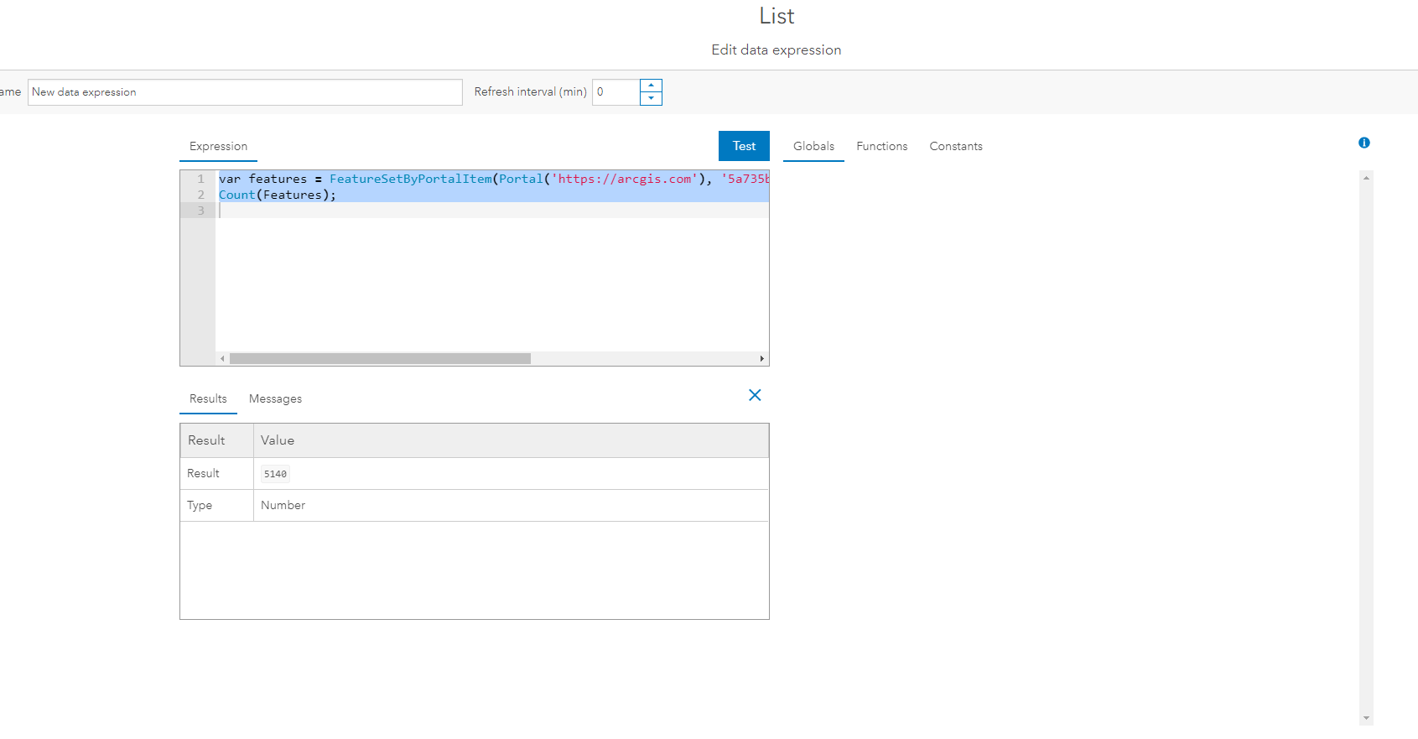This screenshot has height=739, width=1418.
Task: Click the right panel scroll-up arrow
Action: point(1367,178)
